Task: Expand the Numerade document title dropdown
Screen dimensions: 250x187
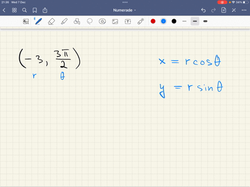Action: (x=124, y=10)
